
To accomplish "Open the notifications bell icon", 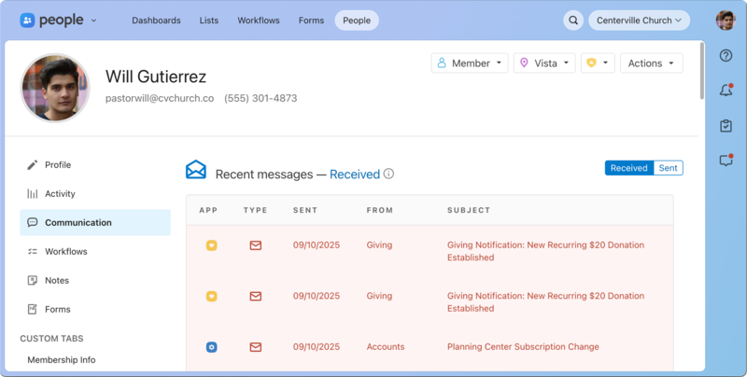I will [726, 91].
